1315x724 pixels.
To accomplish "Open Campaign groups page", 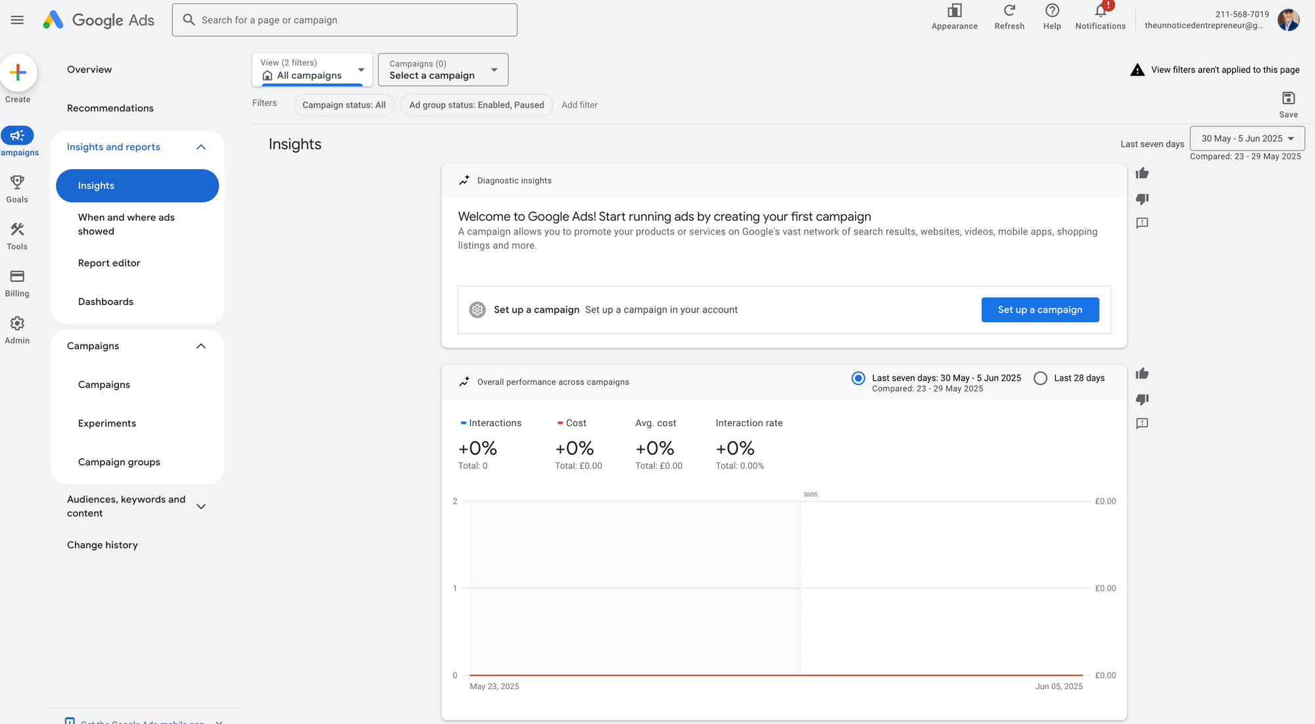I will point(119,462).
